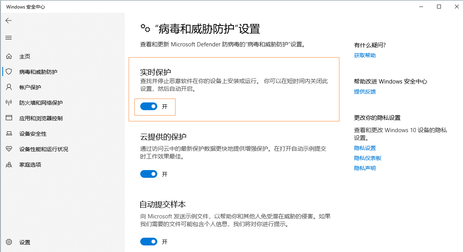The height and width of the screenshot is (252, 463).
Task: Close the Windows 安全中心 window
Action: pyautogui.click(x=456, y=7)
